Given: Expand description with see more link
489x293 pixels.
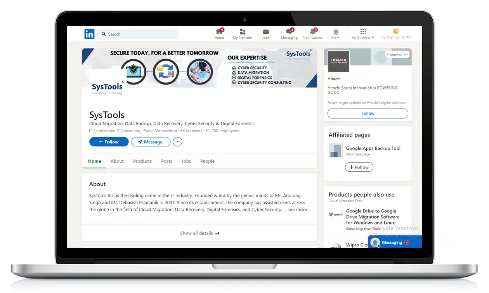Looking at the screenshot, I should pos(297,210).
